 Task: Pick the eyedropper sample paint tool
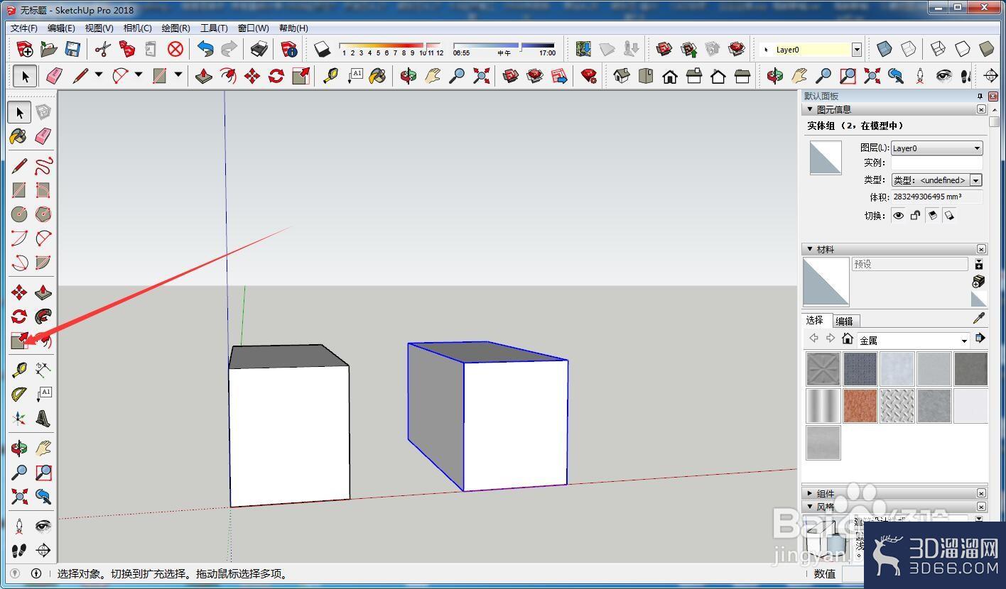(x=979, y=318)
